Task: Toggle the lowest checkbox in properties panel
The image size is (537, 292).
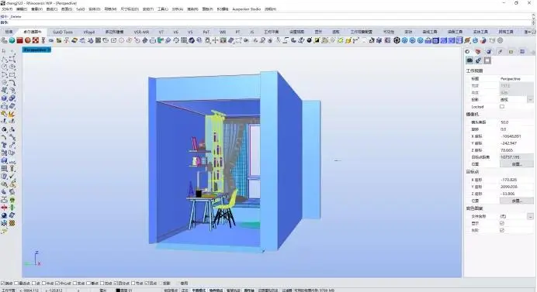Action: click(502, 231)
